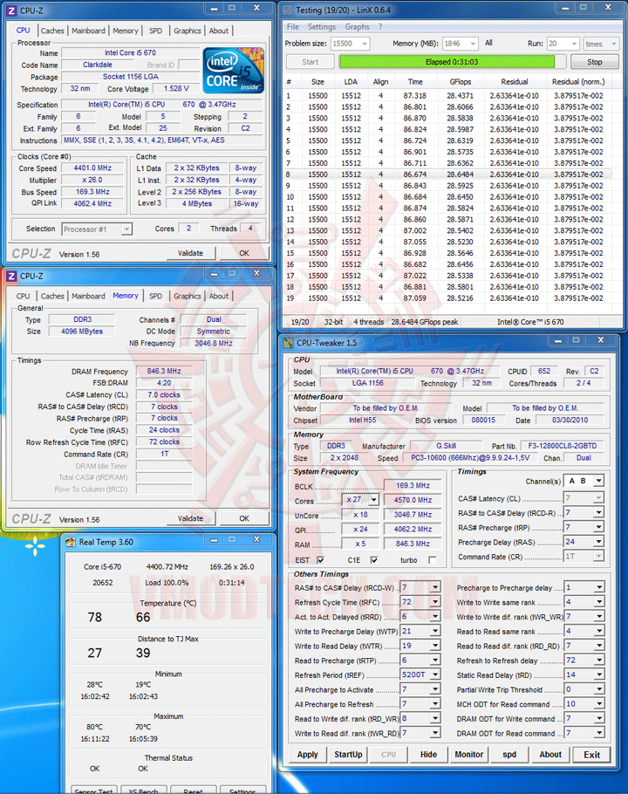Click StartUp button in CPU-Tweaker
Image resolution: width=628 pixels, height=794 pixels.
click(x=348, y=755)
